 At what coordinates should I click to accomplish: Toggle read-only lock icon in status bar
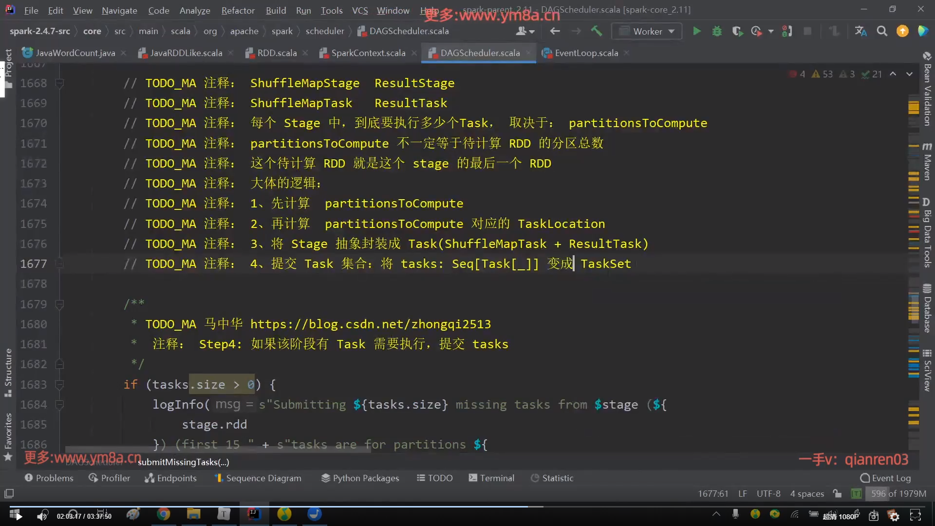(x=837, y=493)
